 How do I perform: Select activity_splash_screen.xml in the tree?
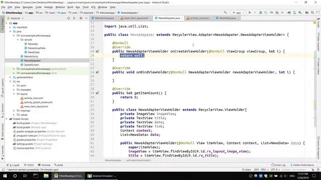(38, 102)
